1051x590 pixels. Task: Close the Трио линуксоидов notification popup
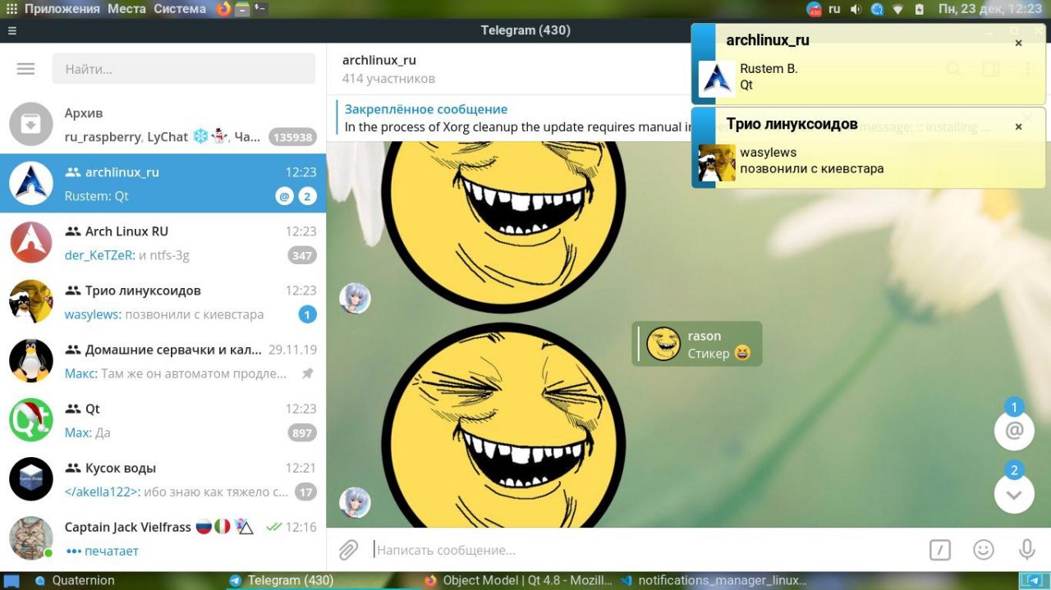coord(1018,126)
